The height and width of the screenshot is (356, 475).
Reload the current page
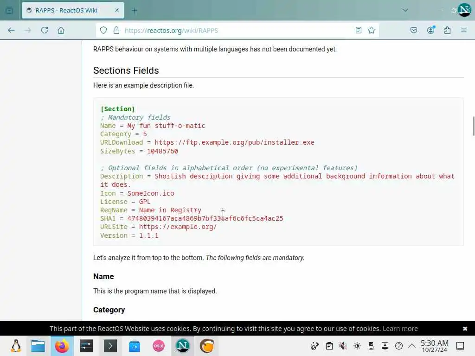point(45,30)
